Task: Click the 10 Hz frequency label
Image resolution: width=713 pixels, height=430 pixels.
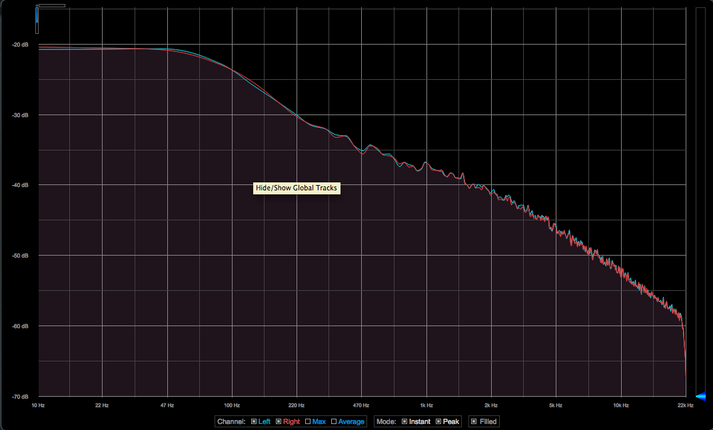Action: point(38,405)
